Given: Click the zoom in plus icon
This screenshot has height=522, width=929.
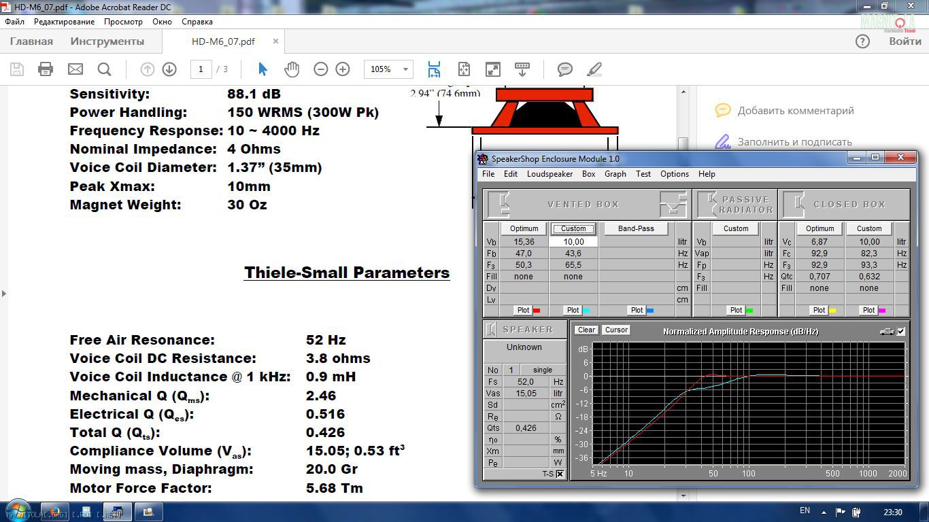Looking at the screenshot, I should [x=343, y=69].
